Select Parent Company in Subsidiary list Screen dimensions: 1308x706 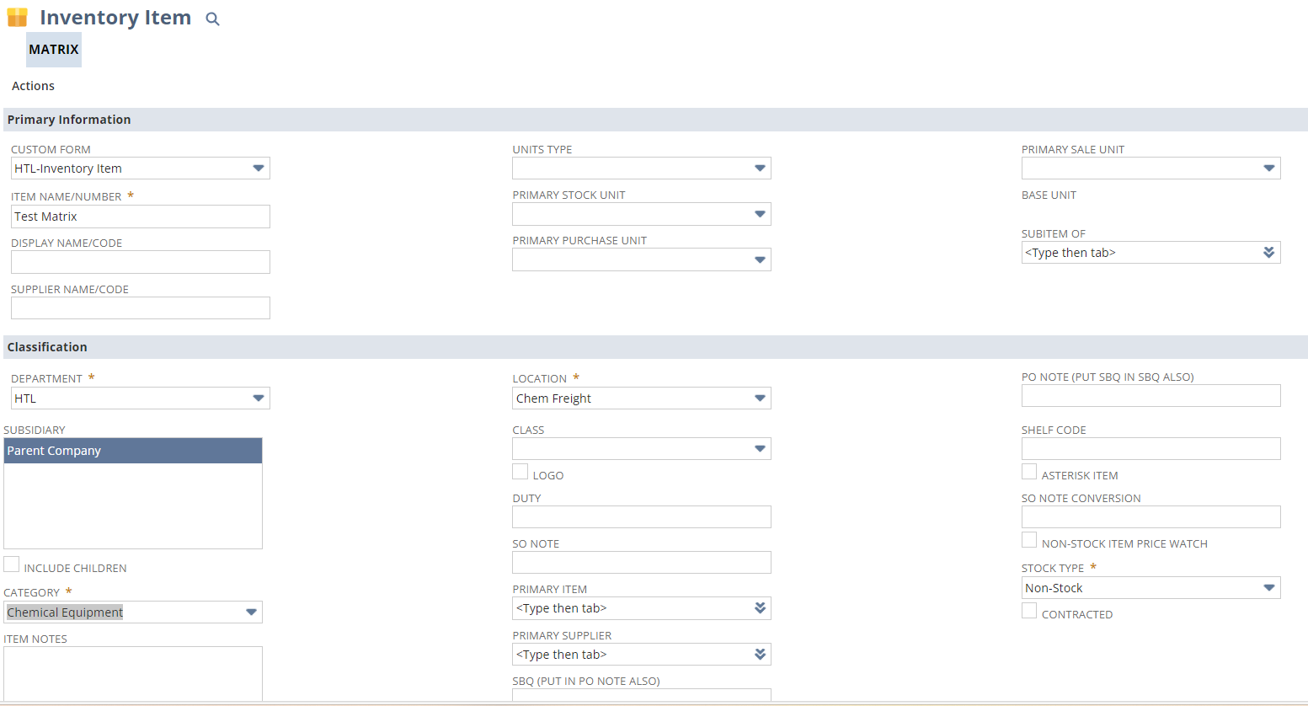point(132,451)
